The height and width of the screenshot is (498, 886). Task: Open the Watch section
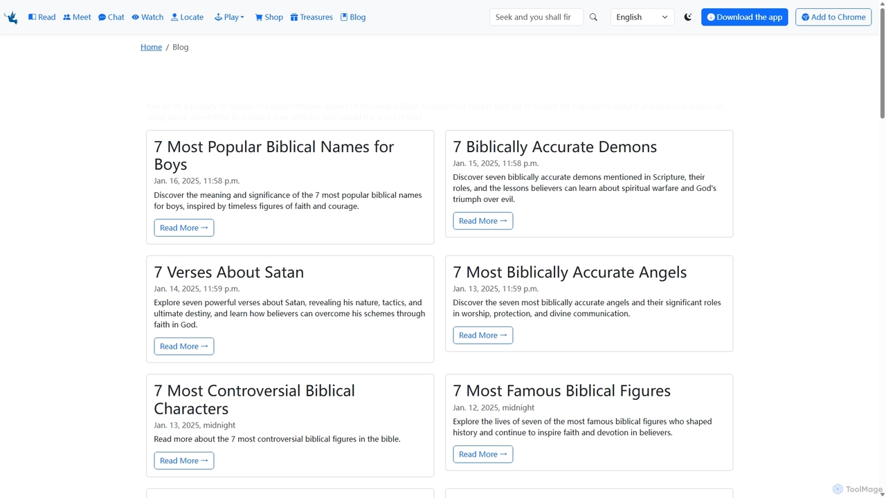coord(147,17)
